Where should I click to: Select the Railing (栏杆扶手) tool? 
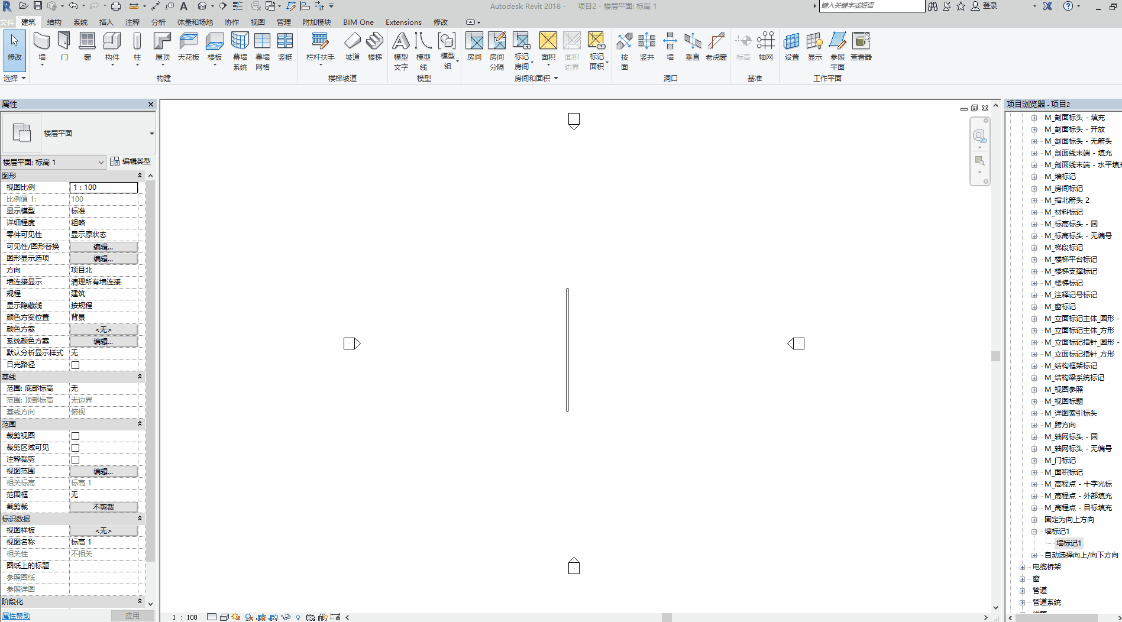(x=320, y=47)
